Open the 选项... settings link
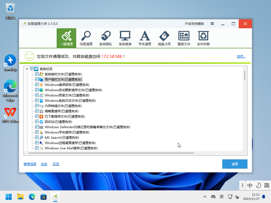 (x=241, y=57)
